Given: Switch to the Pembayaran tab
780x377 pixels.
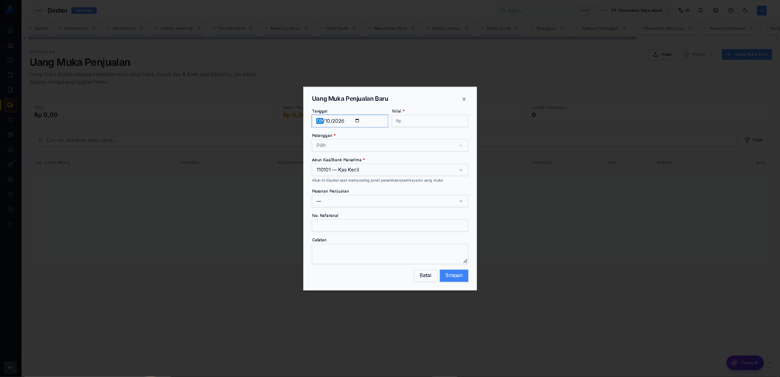Looking at the screenshot, I should pyautogui.click(x=76, y=28).
